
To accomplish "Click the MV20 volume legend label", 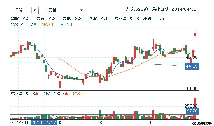I will point(78,94).
